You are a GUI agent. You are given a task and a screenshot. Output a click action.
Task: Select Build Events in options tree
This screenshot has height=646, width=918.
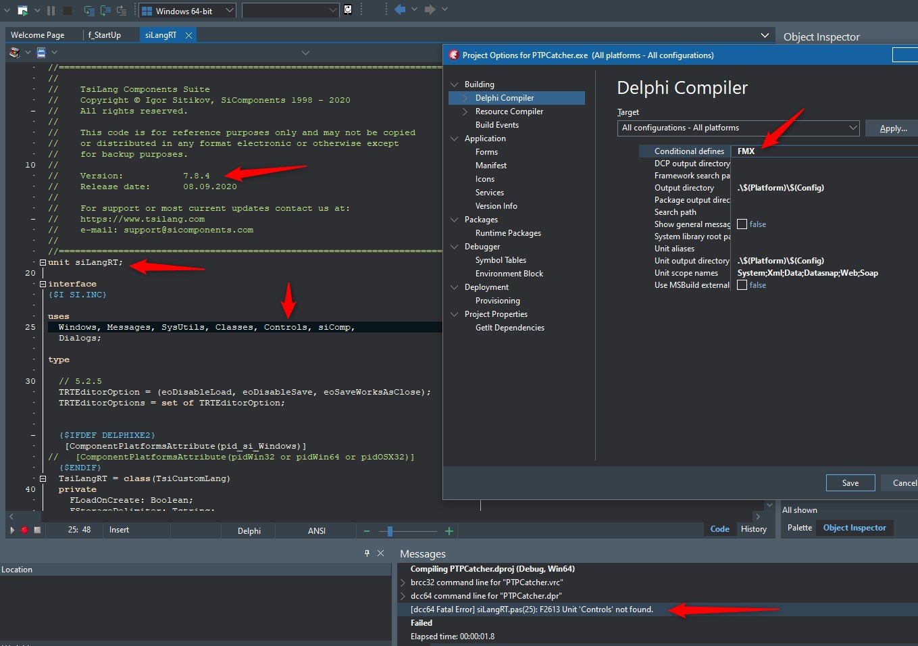coord(497,125)
